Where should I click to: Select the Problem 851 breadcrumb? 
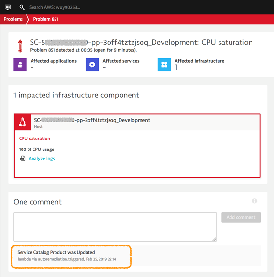45,19
